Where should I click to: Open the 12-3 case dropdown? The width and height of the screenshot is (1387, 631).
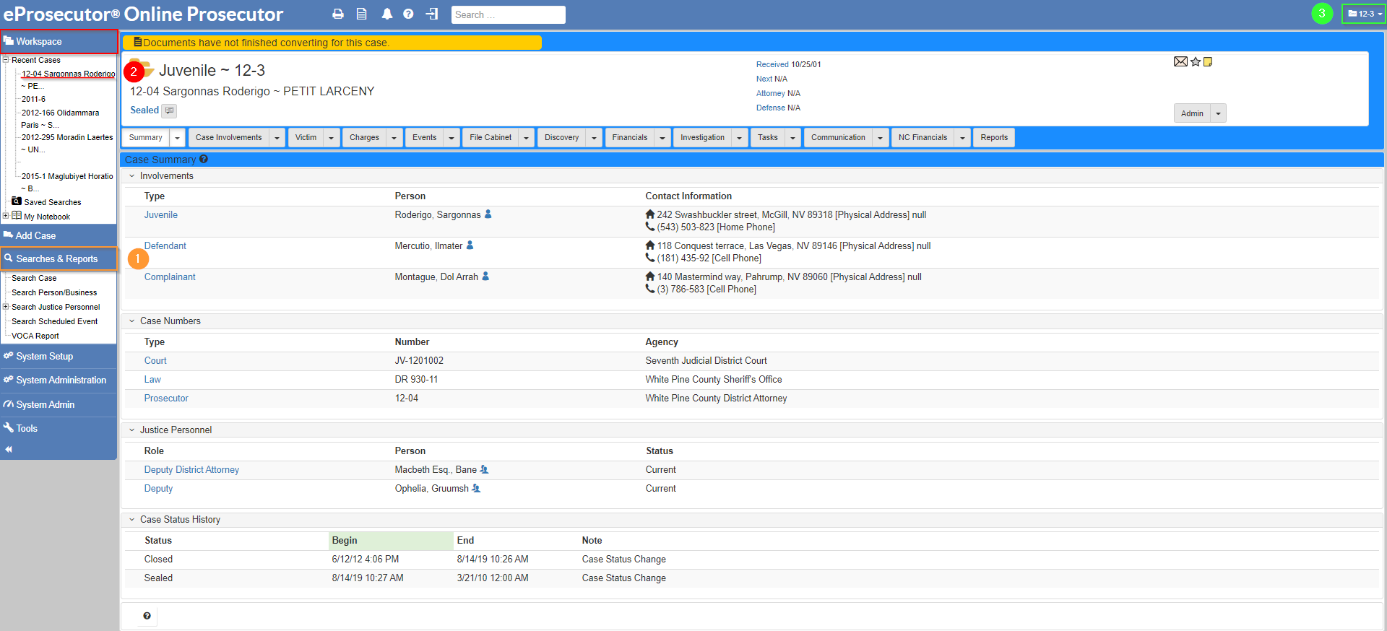click(x=1364, y=14)
